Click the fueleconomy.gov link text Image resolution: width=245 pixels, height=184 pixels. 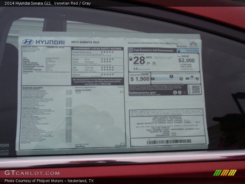(142, 93)
